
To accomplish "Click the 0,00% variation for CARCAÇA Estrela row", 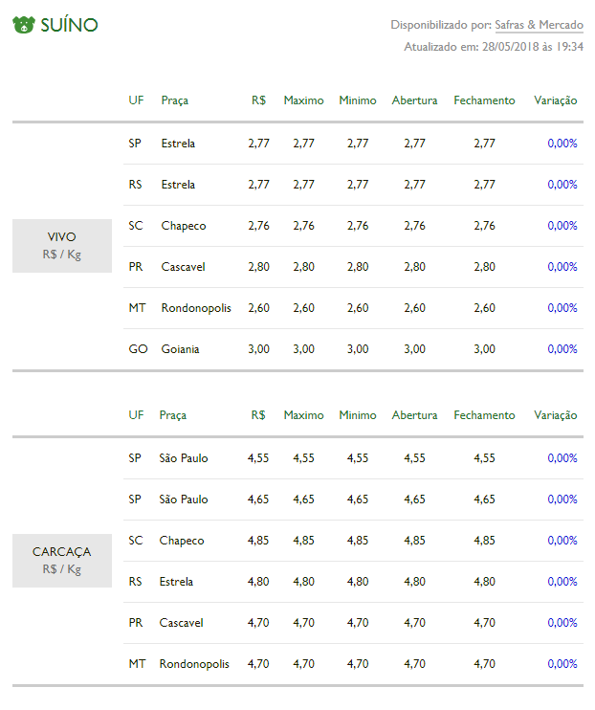I will point(562,582).
